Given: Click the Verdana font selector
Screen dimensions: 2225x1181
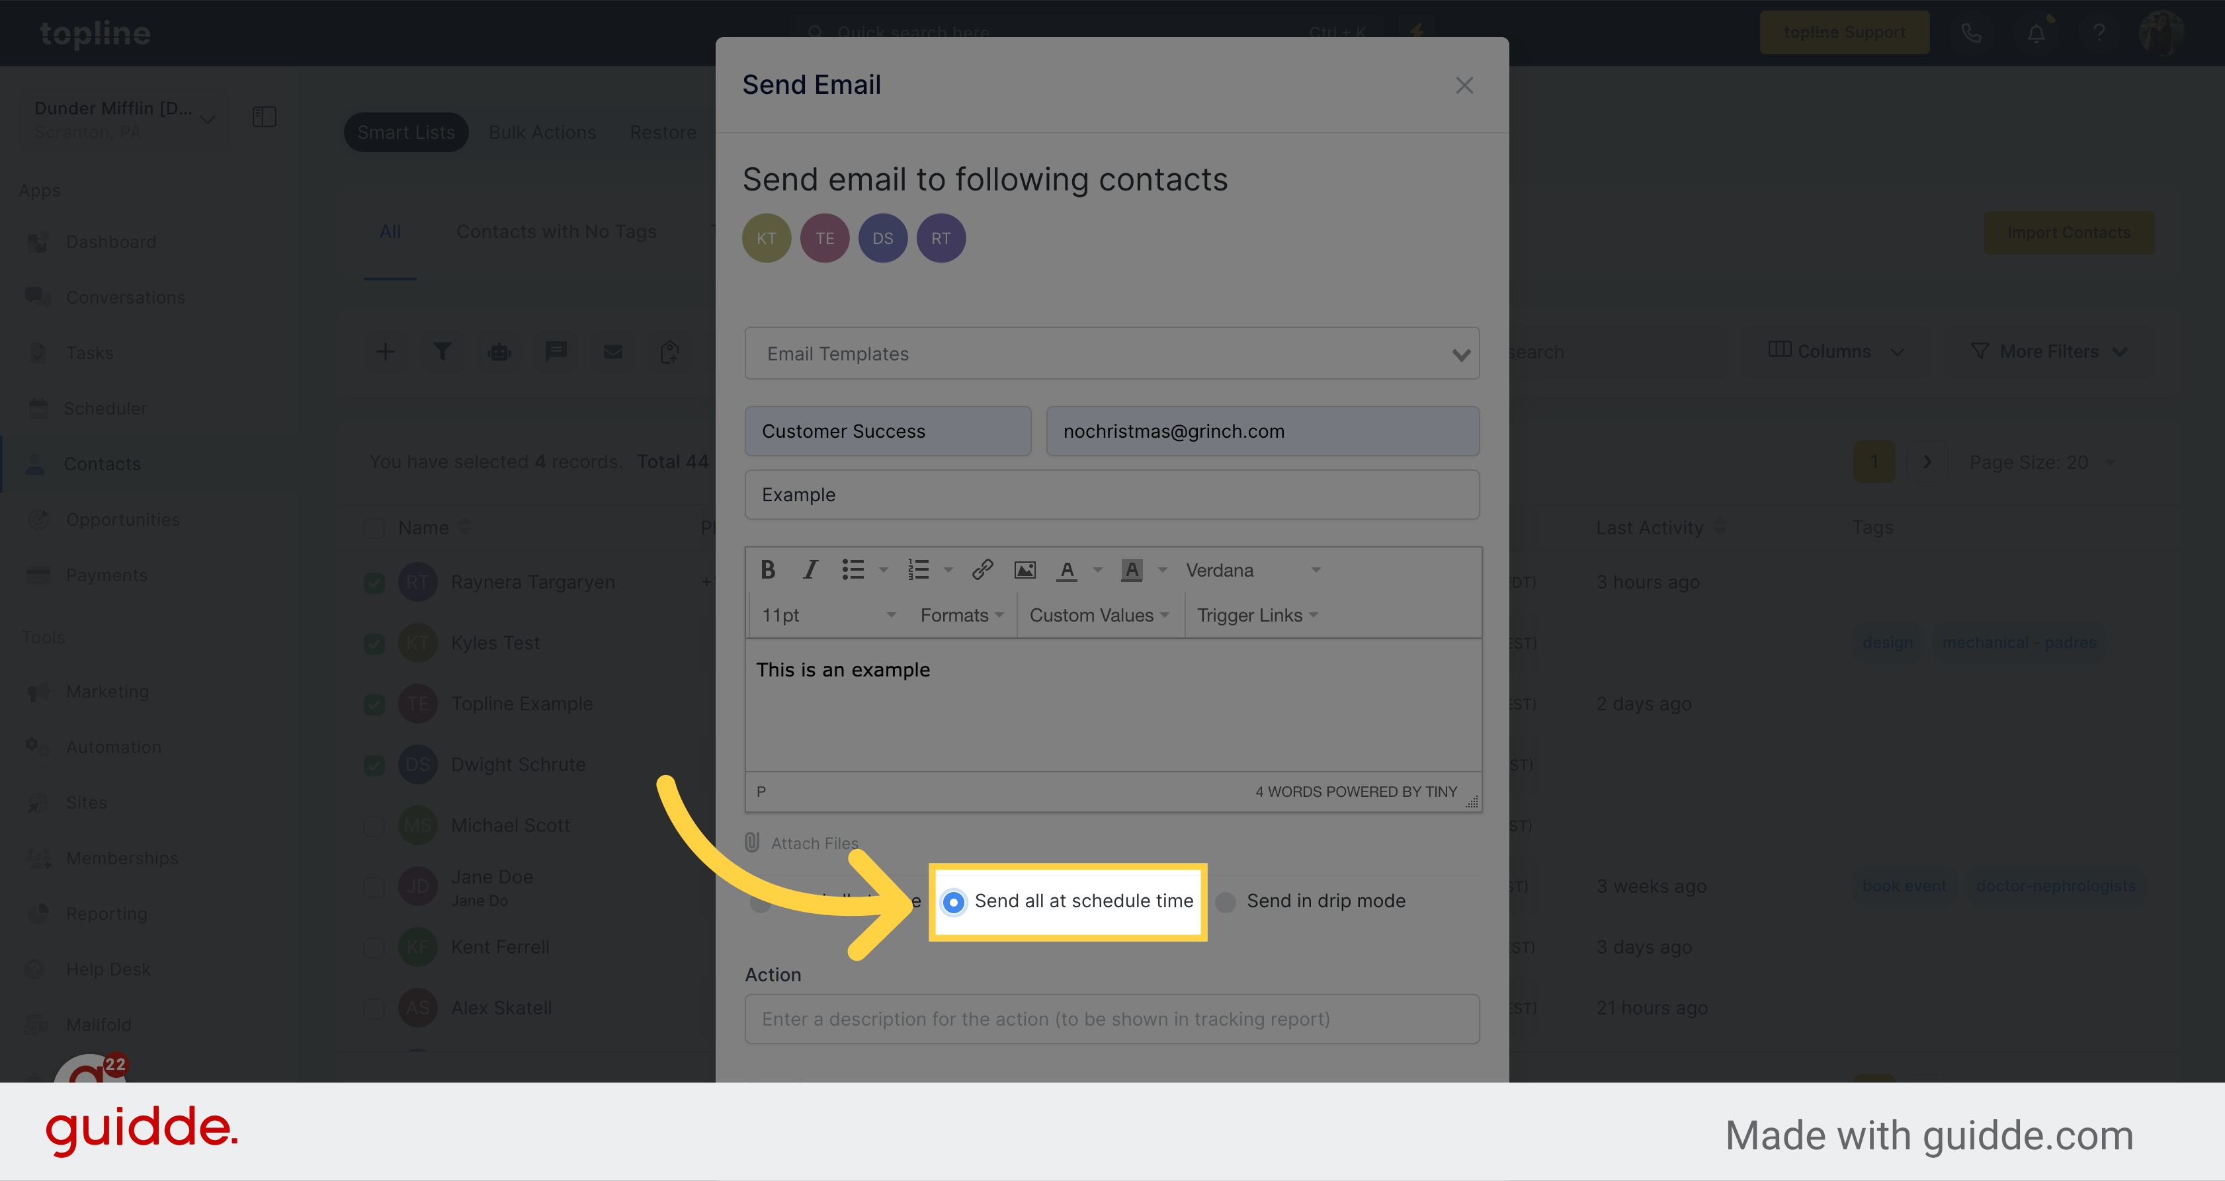Looking at the screenshot, I should [x=1248, y=571].
